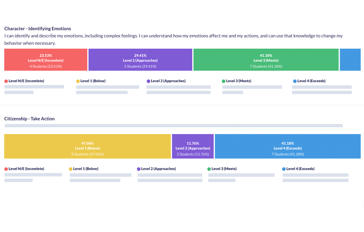
Task: Collapse the Level N/E legend group under Identifying Emotions
Action: [x=24, y=81]
